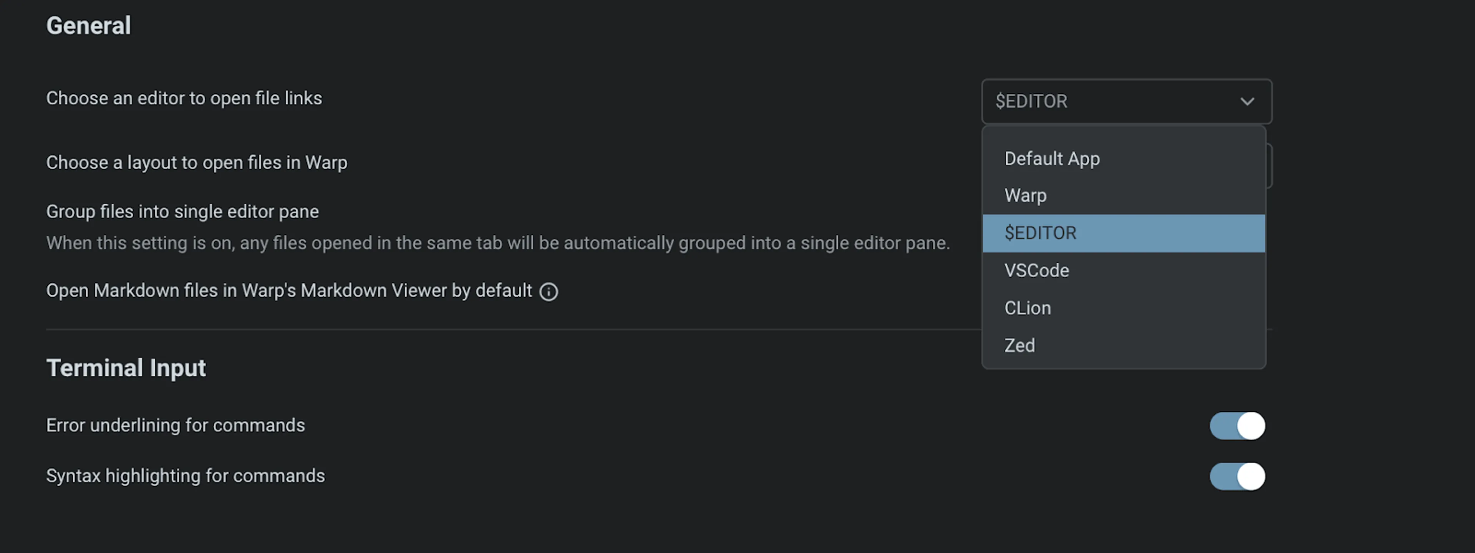
Task: Select Default App from the editor list
Action: coord(1052,159)
